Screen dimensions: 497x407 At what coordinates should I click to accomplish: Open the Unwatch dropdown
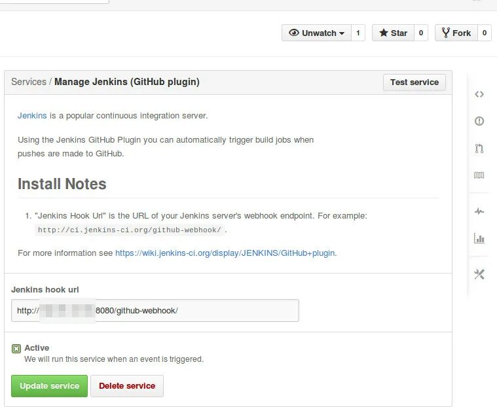click(316, 33)
